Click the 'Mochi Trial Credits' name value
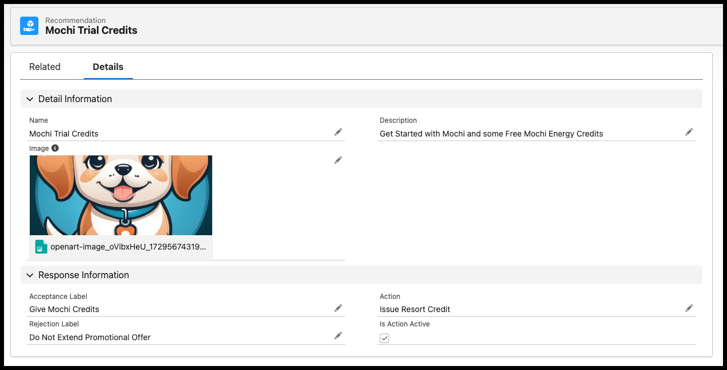The image size is (727, 370). click(x=64, y=134)
